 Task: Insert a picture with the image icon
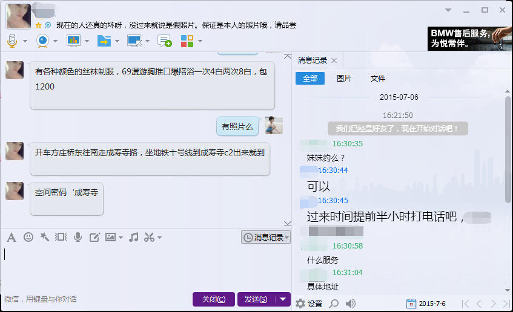point(110,237)
